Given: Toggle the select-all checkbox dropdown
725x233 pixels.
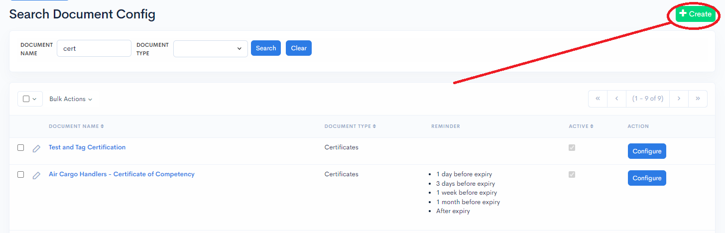Looking at the screenshot, I should point(30,99).
